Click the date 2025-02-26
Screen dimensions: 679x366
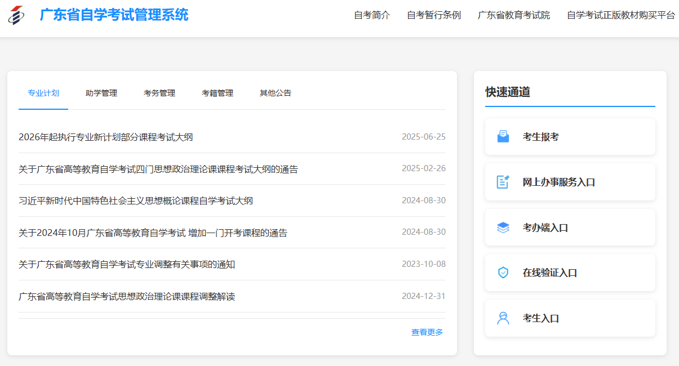(x=424, y=168)
